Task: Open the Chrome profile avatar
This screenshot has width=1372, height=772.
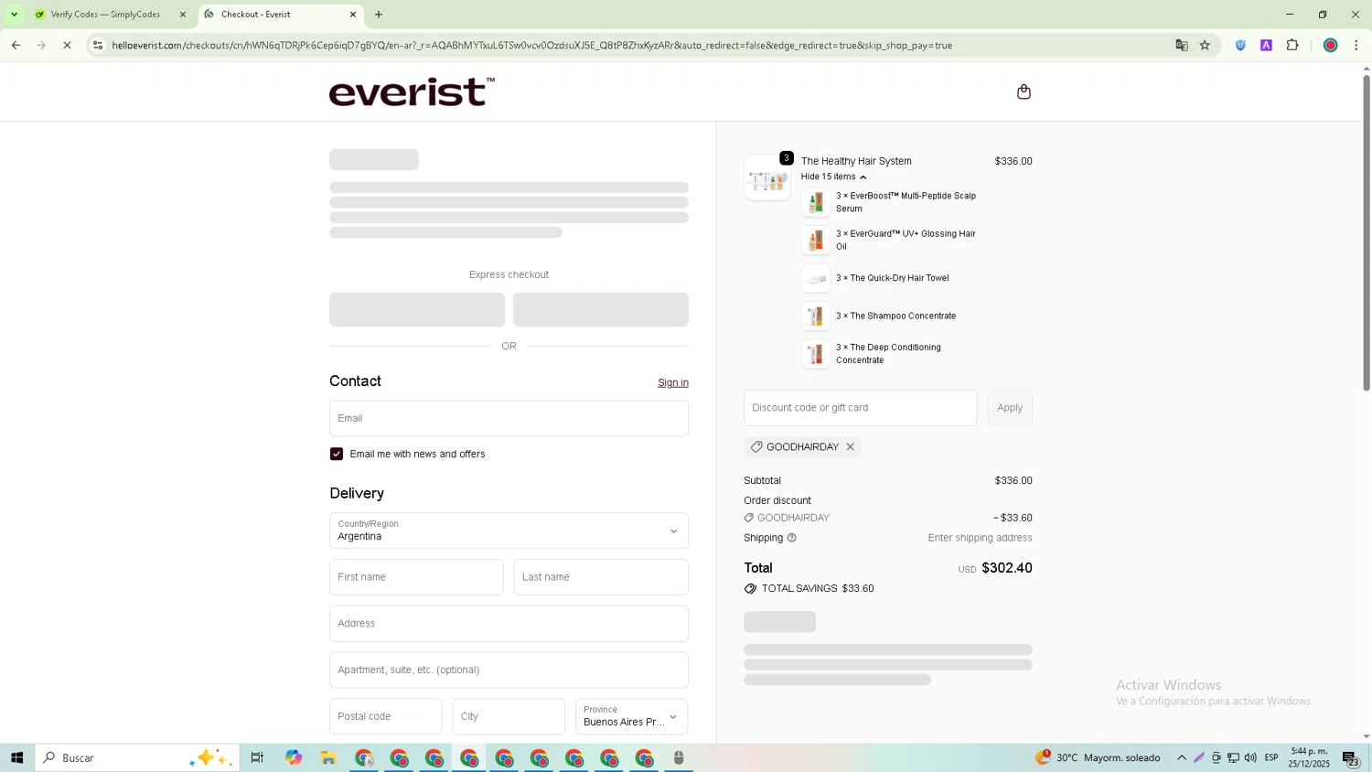Action: 1331,45
